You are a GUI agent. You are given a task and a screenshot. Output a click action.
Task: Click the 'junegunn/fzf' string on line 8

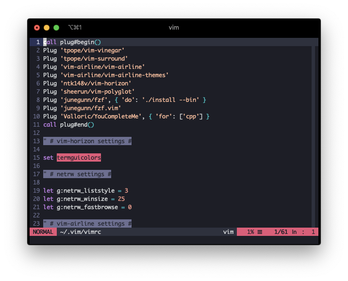coord(84,100)
